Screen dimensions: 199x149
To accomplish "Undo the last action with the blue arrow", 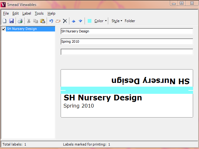I will pos(51,21).
